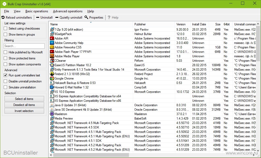Click the 8GadgetPack installer icon

[52, 34]
